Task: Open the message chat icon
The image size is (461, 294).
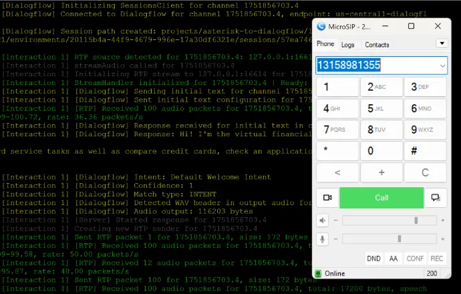Action: coord(436,198)
